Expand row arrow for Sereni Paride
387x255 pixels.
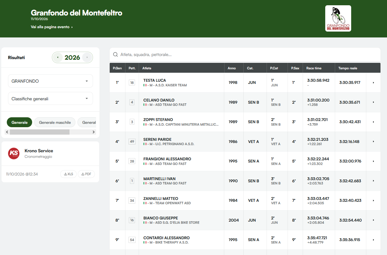click(373, 142)
